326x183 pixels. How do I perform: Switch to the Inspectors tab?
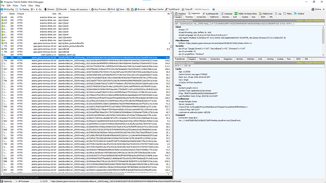(194, 14)
